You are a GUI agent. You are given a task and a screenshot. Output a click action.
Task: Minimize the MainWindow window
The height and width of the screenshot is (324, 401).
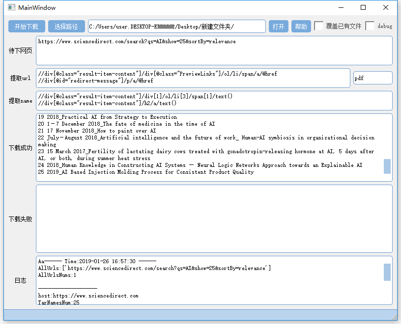341,7
